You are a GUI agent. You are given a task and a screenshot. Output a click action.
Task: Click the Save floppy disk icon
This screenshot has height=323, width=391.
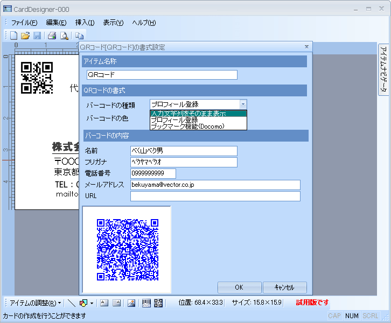tap(37, 36)
